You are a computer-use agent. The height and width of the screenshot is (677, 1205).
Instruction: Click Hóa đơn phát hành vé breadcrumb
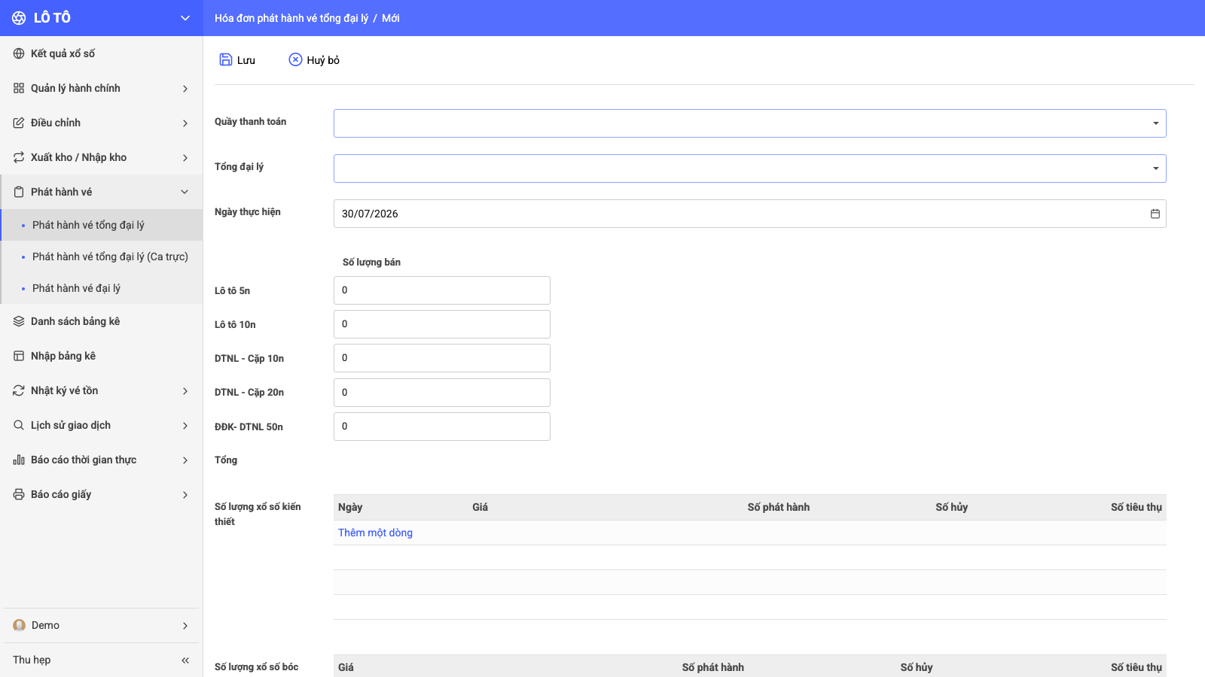pyautogui.click(x=291, y=18)
